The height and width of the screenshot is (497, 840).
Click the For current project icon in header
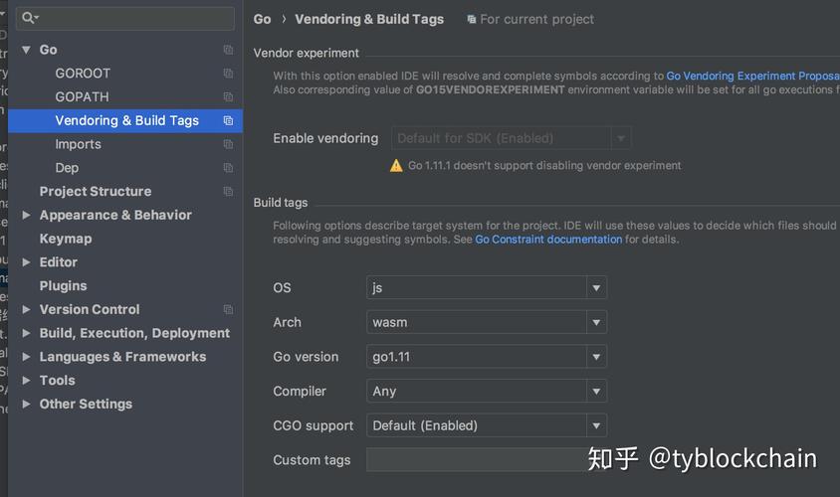[472, 19]
